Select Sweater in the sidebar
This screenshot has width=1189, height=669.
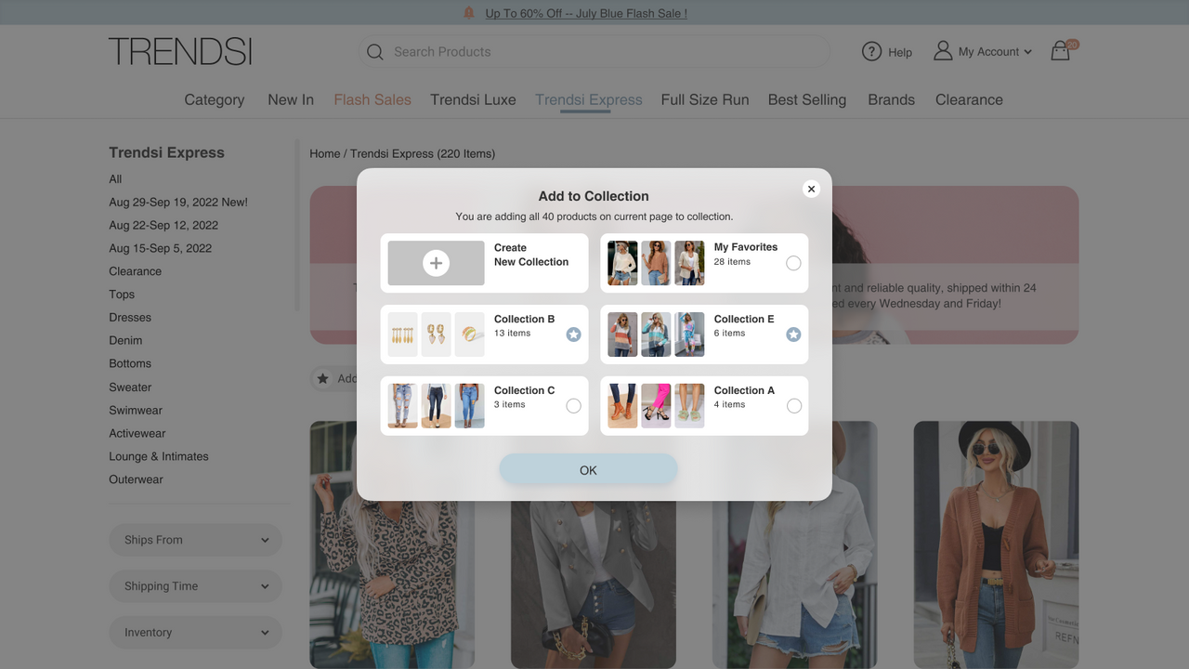coord(130,387)
